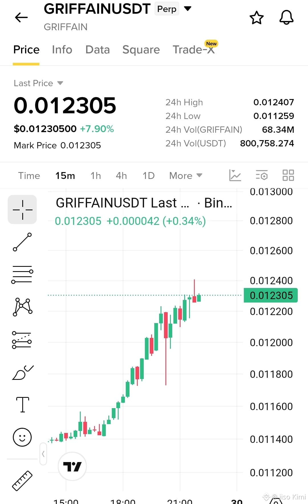Screen dimensions: 308x504
Task: Click the +7.90% change percentage
Action: 97,129
